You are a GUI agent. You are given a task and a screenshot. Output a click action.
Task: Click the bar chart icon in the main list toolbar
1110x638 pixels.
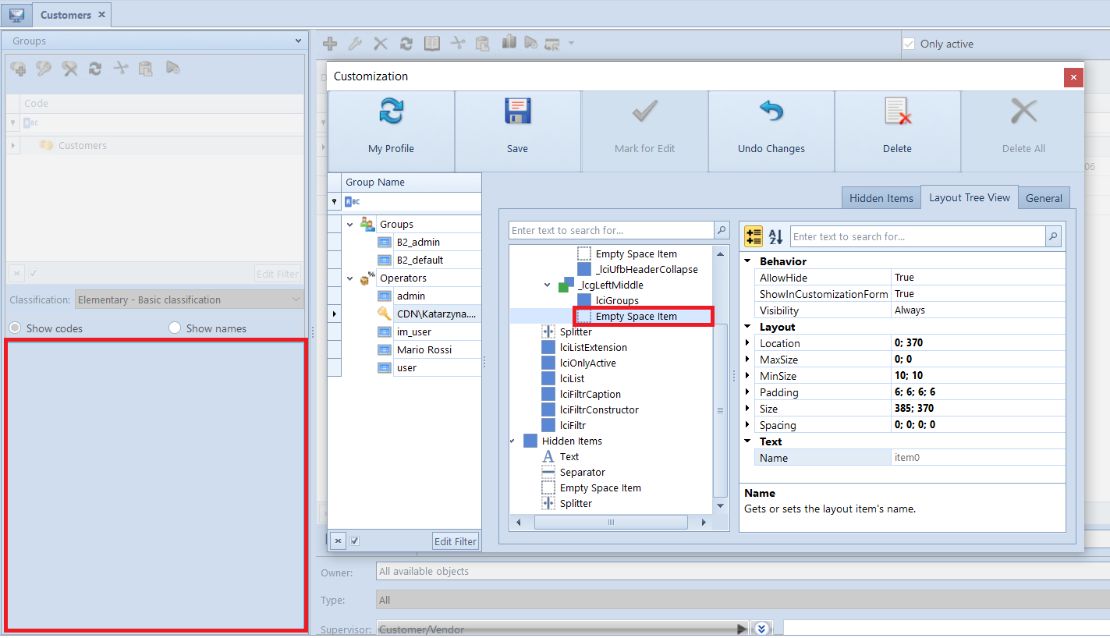(509, 42)
